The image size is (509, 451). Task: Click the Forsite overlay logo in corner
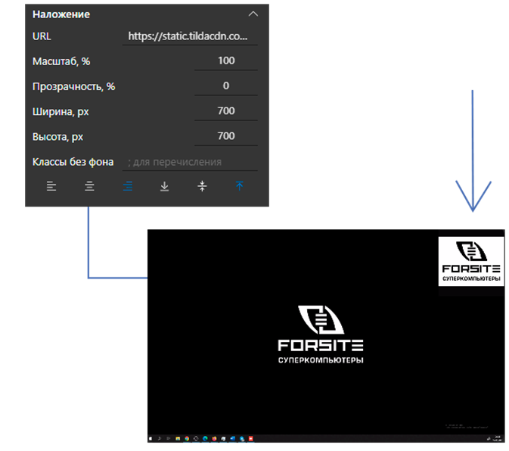click(471, 261)
